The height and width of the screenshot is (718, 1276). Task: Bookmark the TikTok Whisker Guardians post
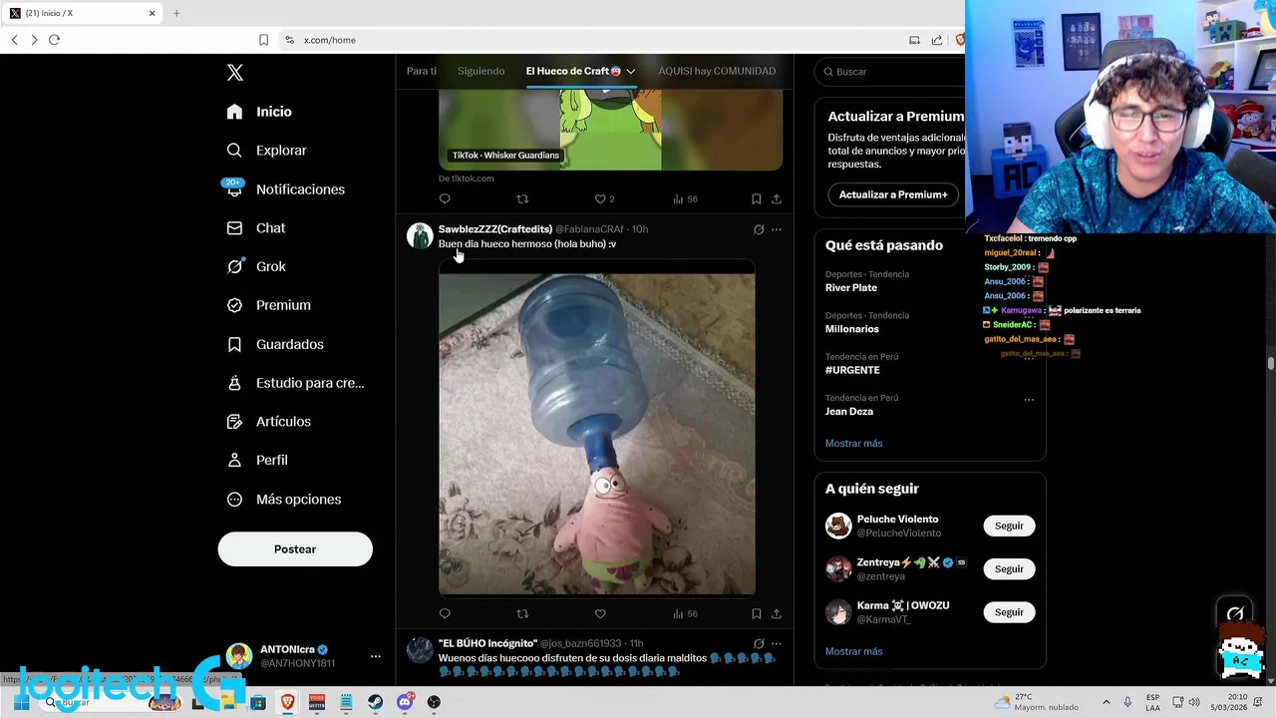coord(757,198)
